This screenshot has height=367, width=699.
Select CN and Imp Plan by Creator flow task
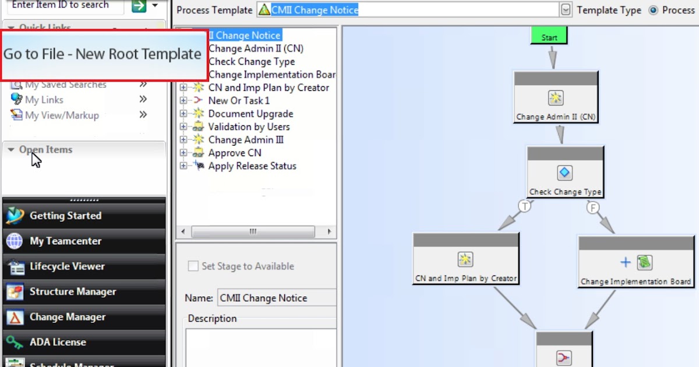pyautogui.click(x=465, y=259)
